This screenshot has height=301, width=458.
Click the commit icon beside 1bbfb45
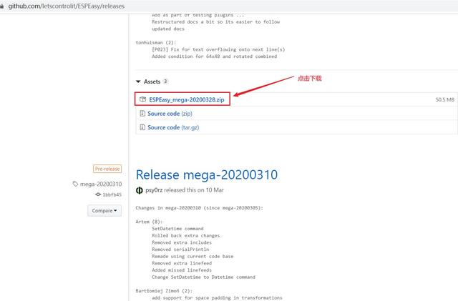tap(98, 194)
